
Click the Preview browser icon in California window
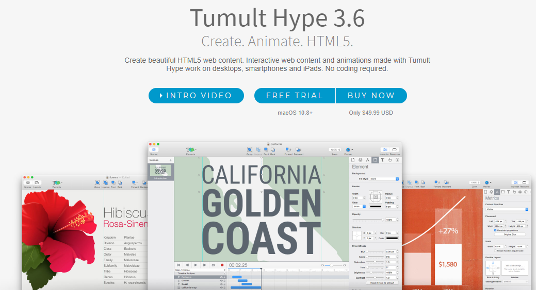point(348,150)
